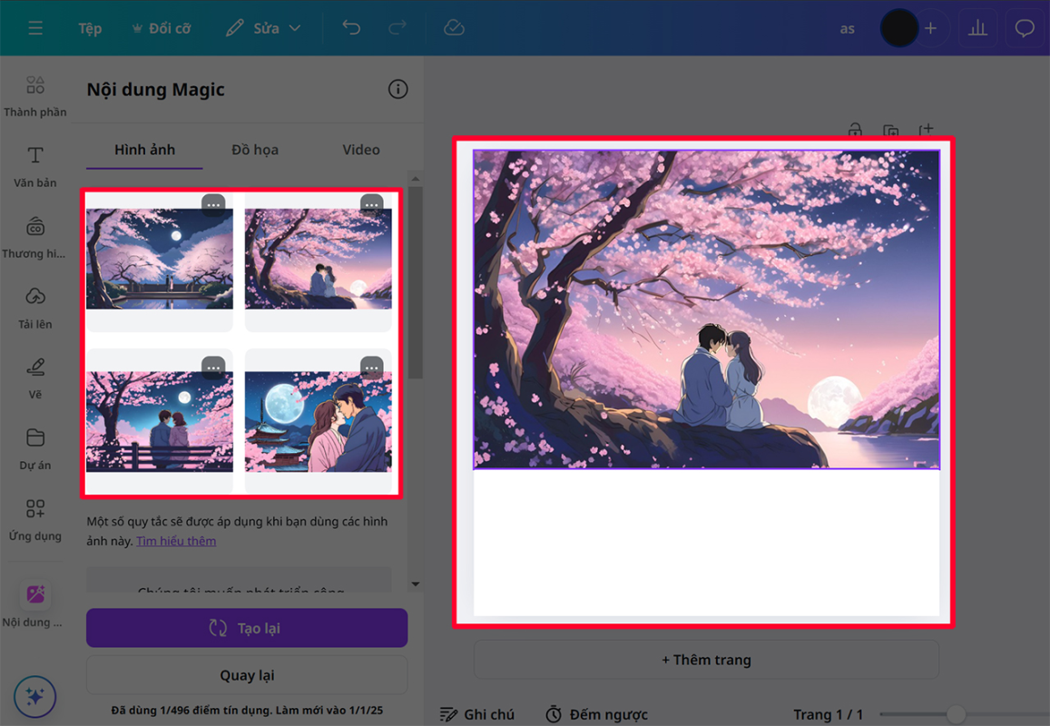Click the Magic assistant sparkle button
The width and height of the screenshot is (1050, 726).
(x=35, y=696)
